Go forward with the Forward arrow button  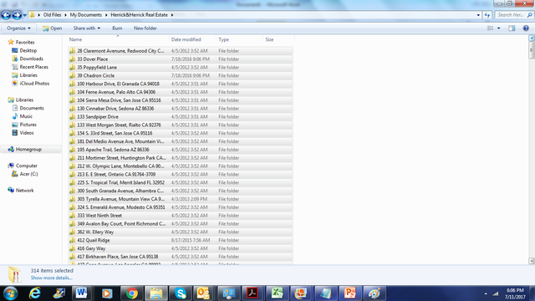coord(17,15)
